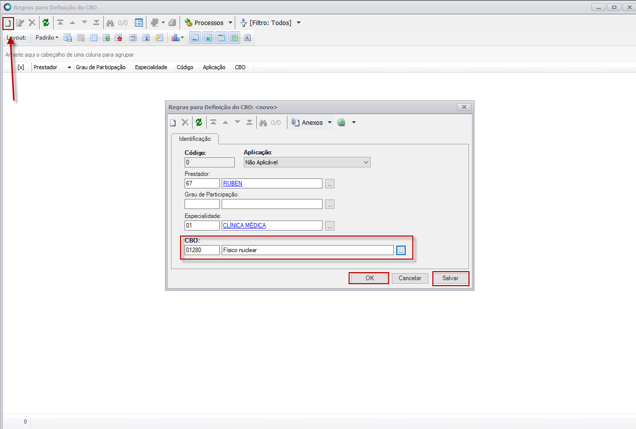The height and width of the screenshot is (429, 636).
Task: Open binoculars search in main toolbar
Action: 110,23
